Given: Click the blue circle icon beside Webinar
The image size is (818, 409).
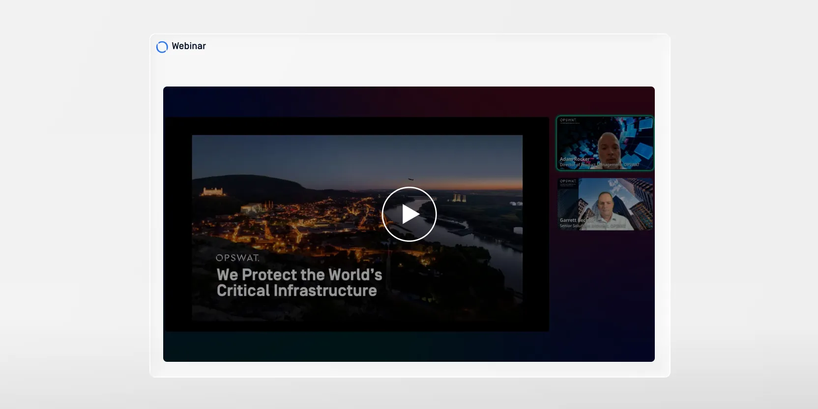Looking at the screenshot, I should coord(162,47).
